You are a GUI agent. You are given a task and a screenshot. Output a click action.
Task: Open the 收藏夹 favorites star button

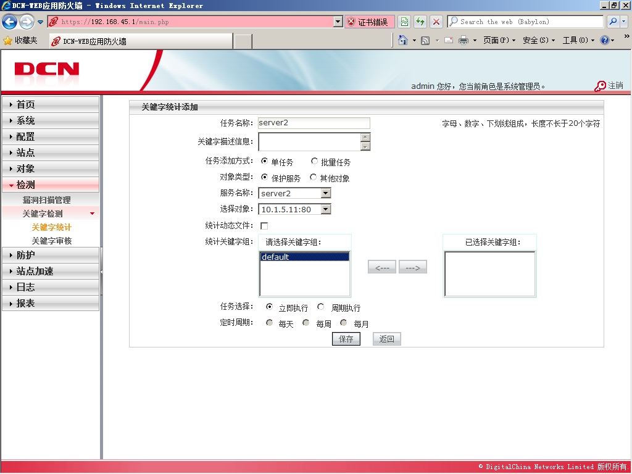coord(20,41)
